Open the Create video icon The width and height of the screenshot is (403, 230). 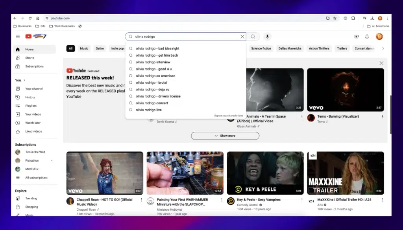coord(357,37)
